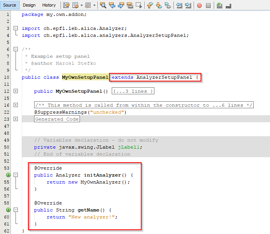This screenshot has height=234, width=270.
Task: Click first @Override annotation on line 53
Action: (x=48, y=168)
